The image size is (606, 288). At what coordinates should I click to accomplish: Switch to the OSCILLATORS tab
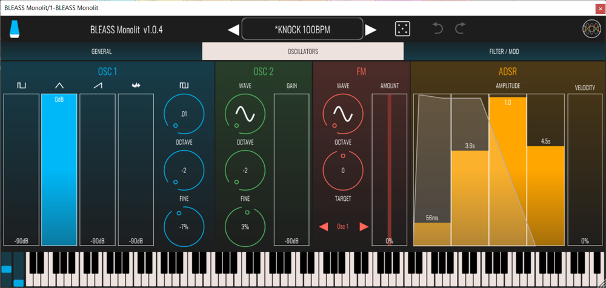point(302,51)
